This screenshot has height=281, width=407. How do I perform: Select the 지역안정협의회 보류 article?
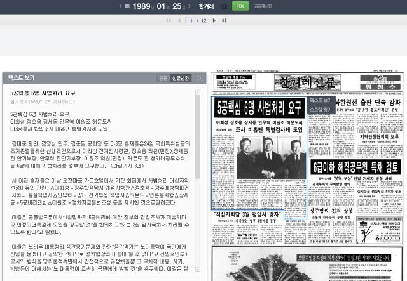[x=379, y=136]
